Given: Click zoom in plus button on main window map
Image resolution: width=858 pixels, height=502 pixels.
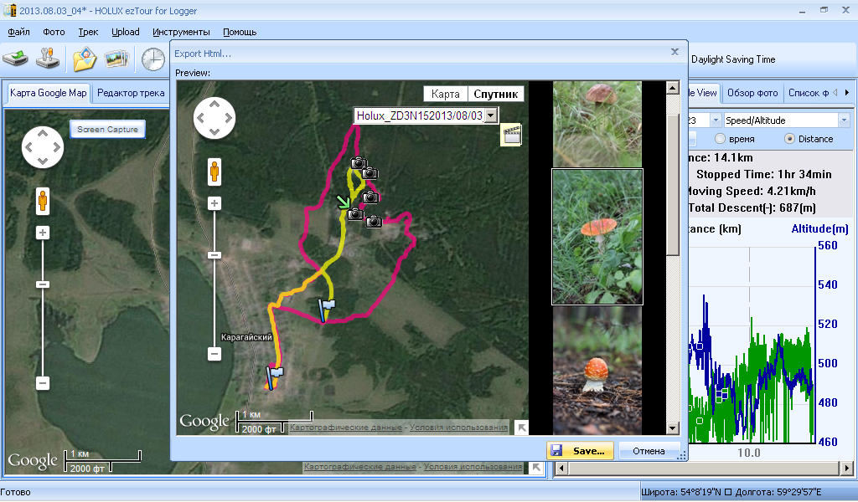Looking at the screenshot, I should 43,233.
